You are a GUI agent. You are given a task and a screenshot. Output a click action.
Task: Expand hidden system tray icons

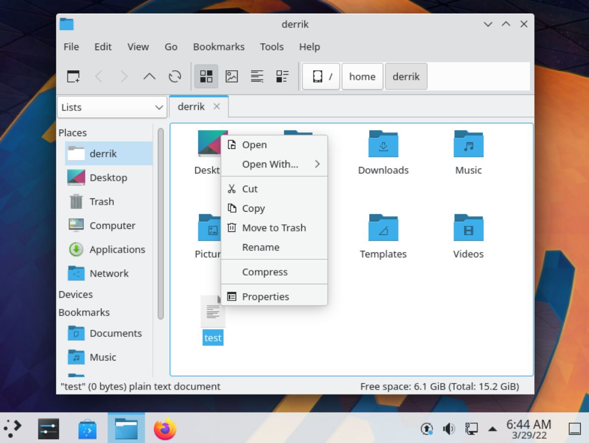[493, 428]
